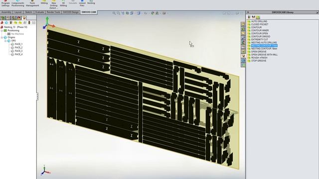Viewport: 319px width, 179px height.
Task: Select the Milling ribbon command
Action: [x=44, y=2]
